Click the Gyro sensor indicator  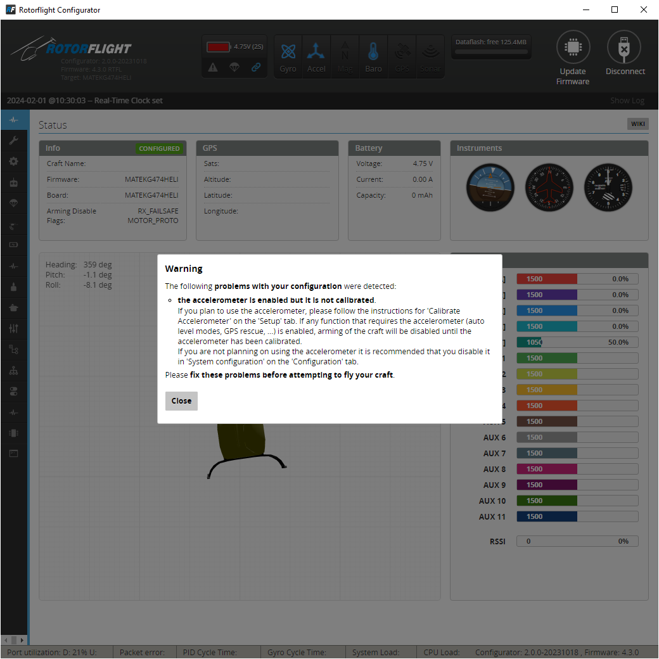coord(288,57)
